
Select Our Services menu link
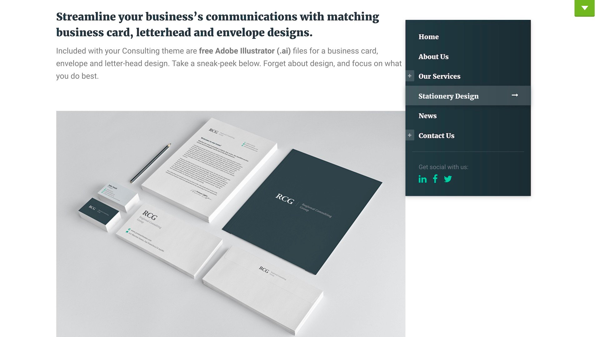[439, 76]
